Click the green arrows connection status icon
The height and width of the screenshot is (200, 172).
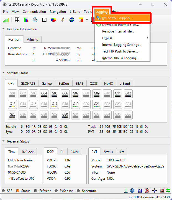click(168, 191)
